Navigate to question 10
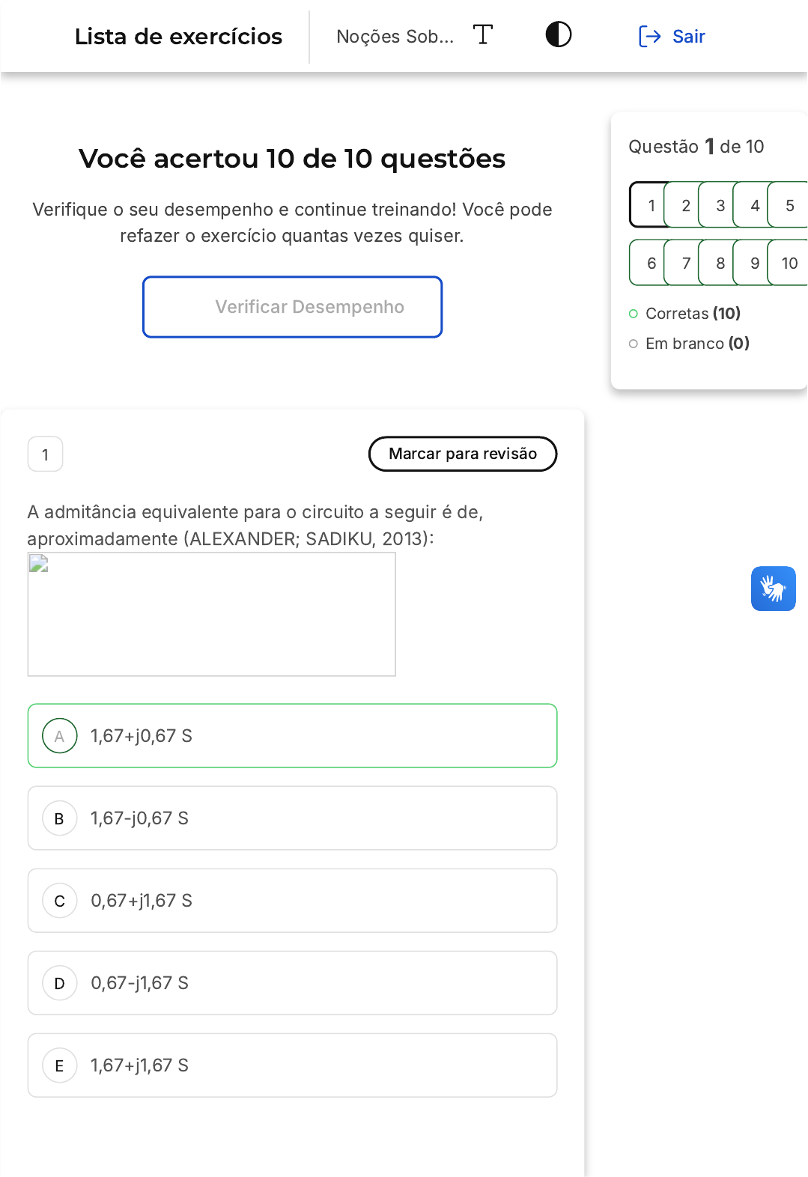 [789, 263]
